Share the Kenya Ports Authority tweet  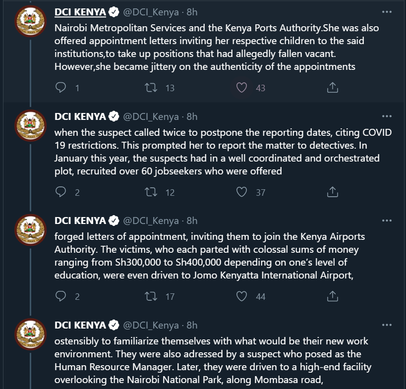333,88
